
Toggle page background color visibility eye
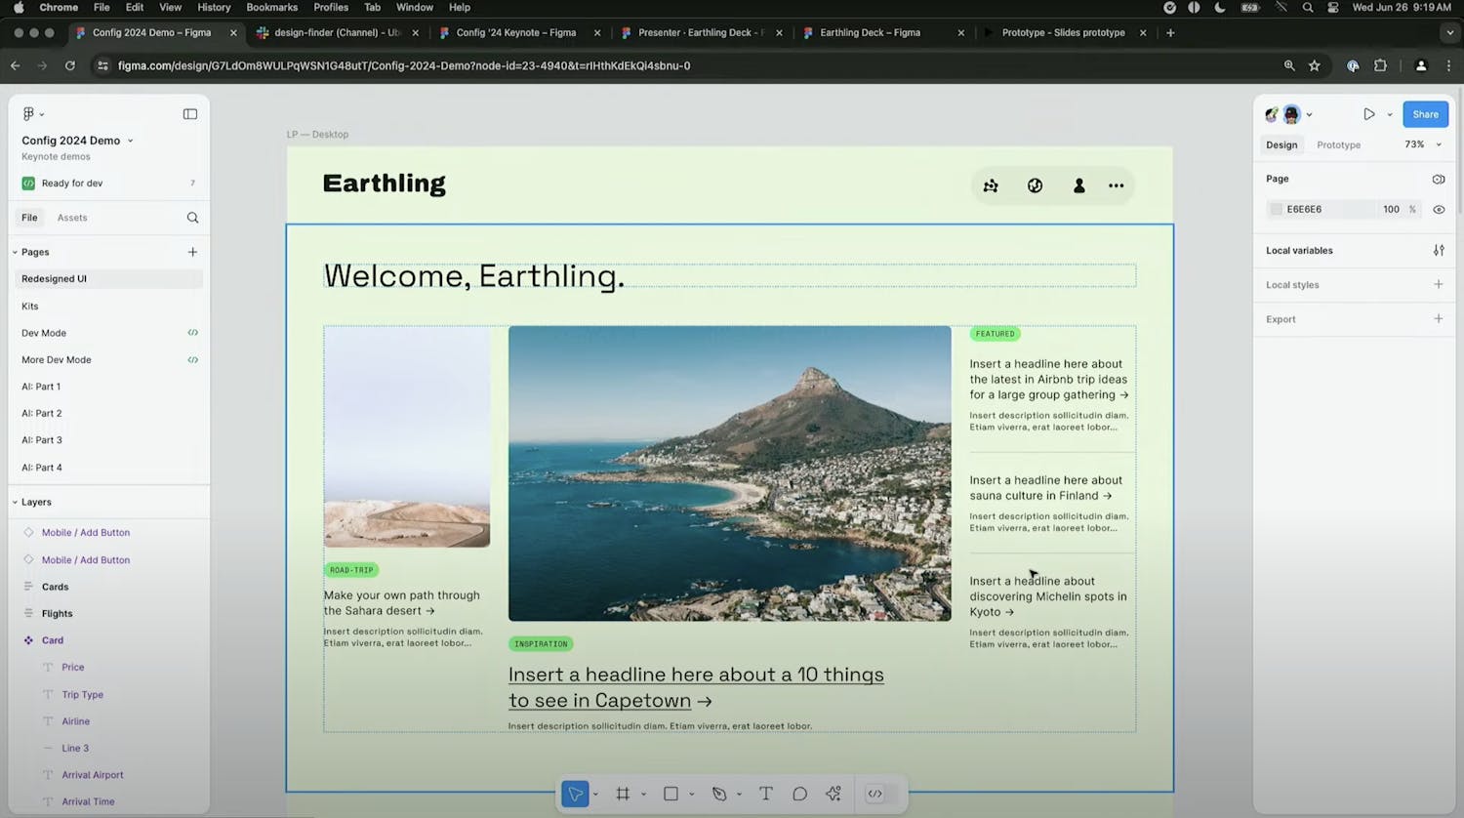[x=1439, y=209]
